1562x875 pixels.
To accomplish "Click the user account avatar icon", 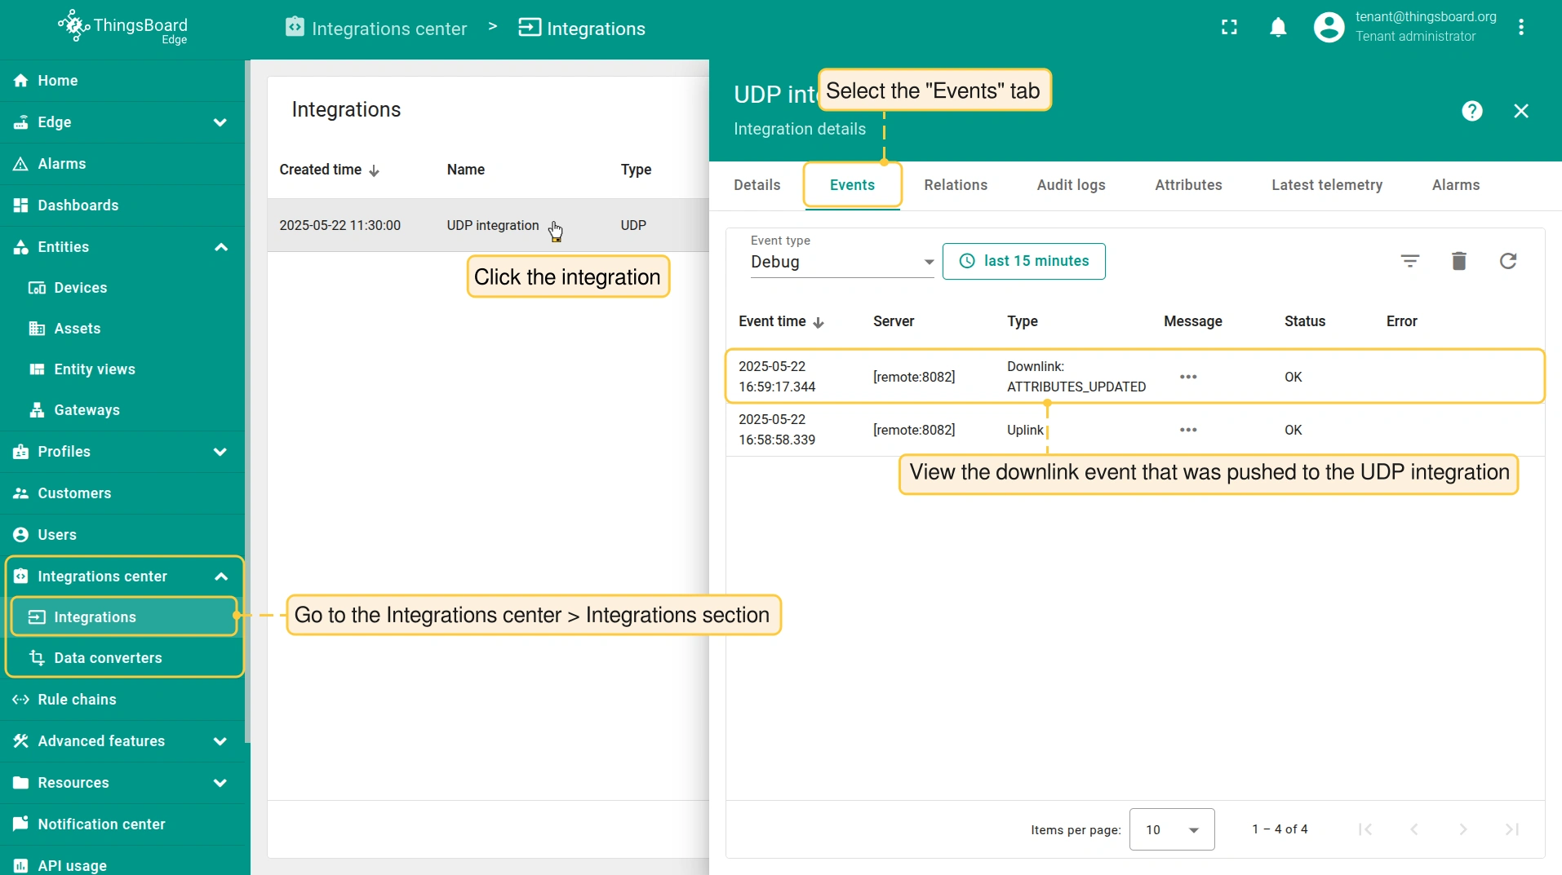I will click(1328, 28).
